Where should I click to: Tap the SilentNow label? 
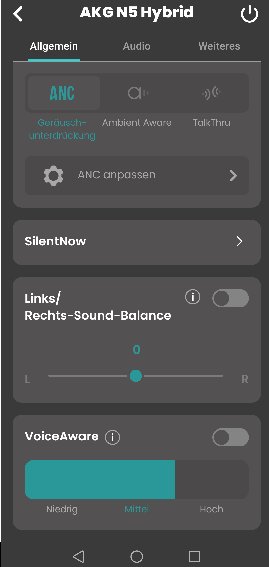(56, 241)
